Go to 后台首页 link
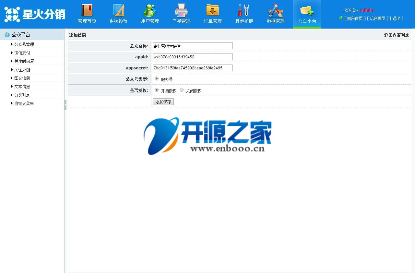Screen dimensions: 415x273 [377, 18]
